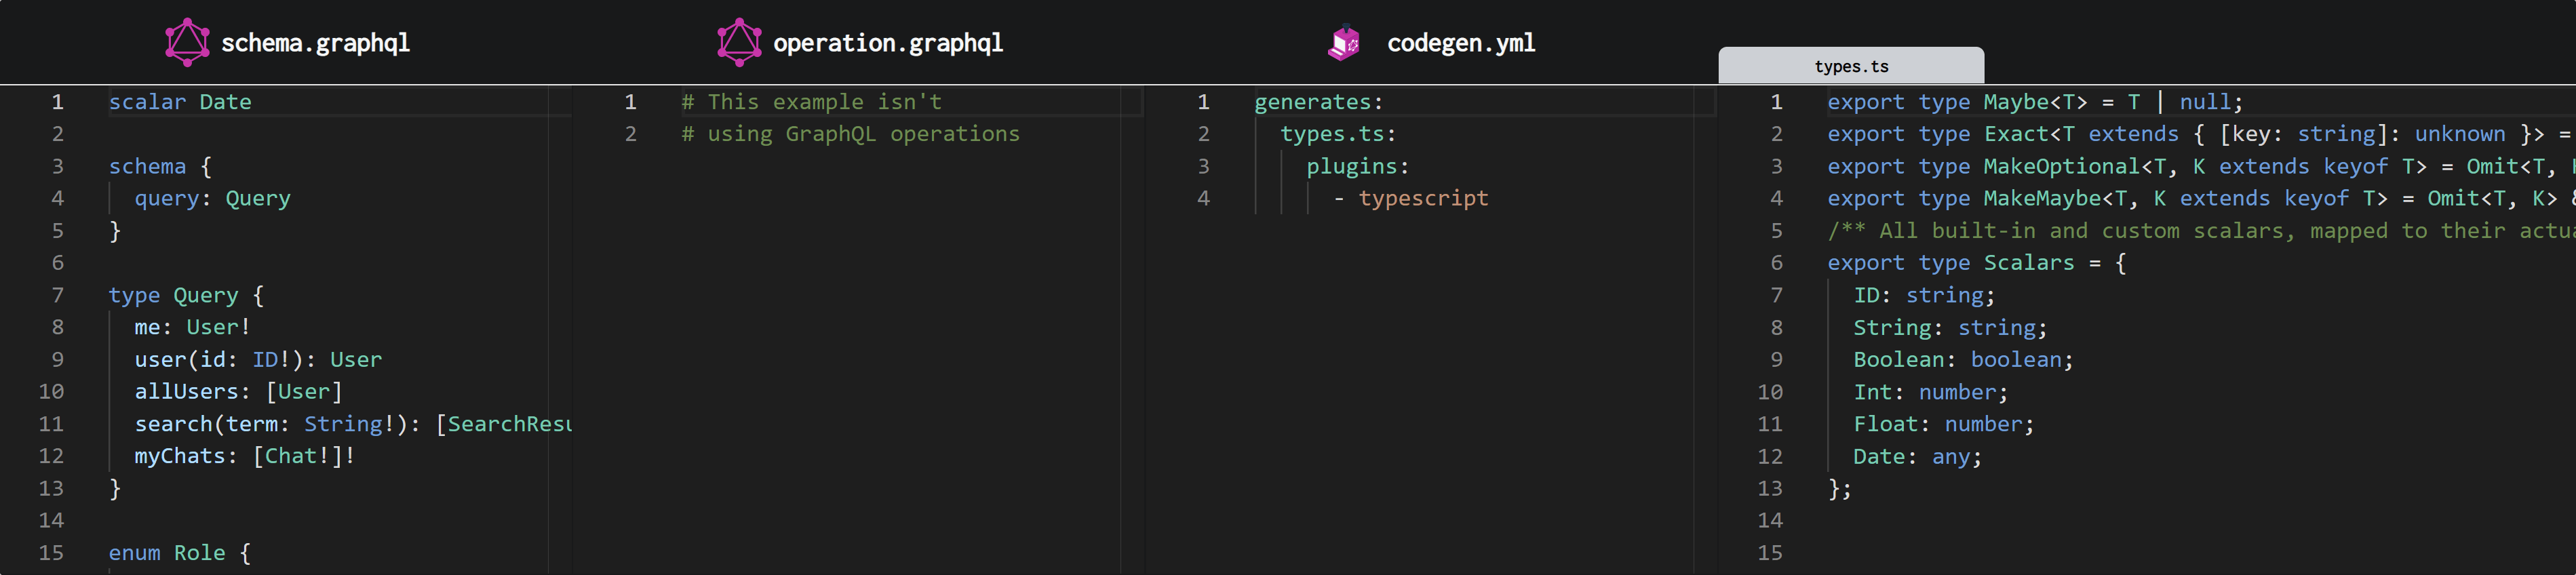Viewport: 2576px width, 575px height.
Task: Click the "search(term: String!)" field line
Action: tap(350, 424)
